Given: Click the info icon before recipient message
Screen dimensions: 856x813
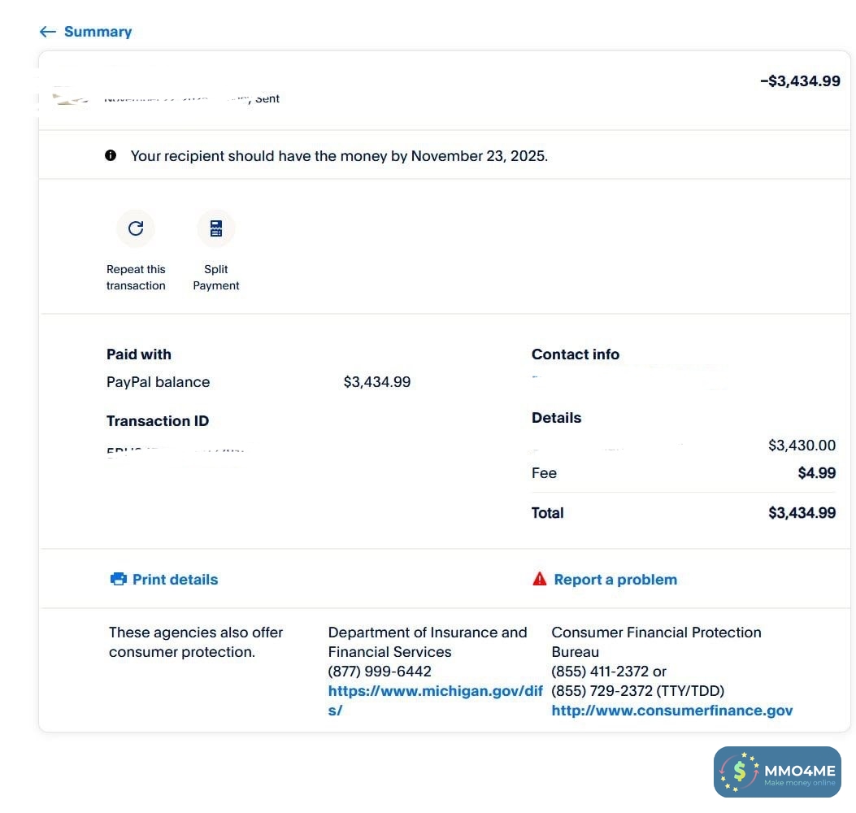Looking at the screenshot, I should (111, 155).
